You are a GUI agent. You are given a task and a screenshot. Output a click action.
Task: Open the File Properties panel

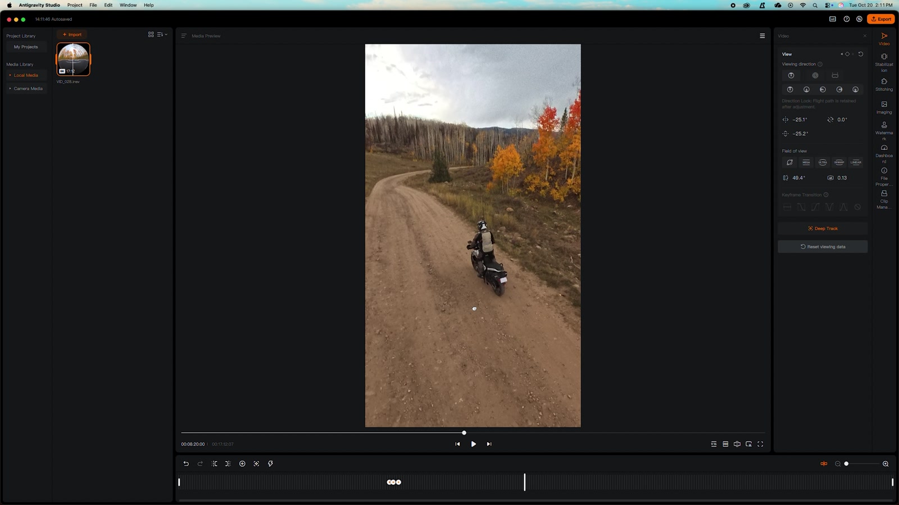(884, 177)
